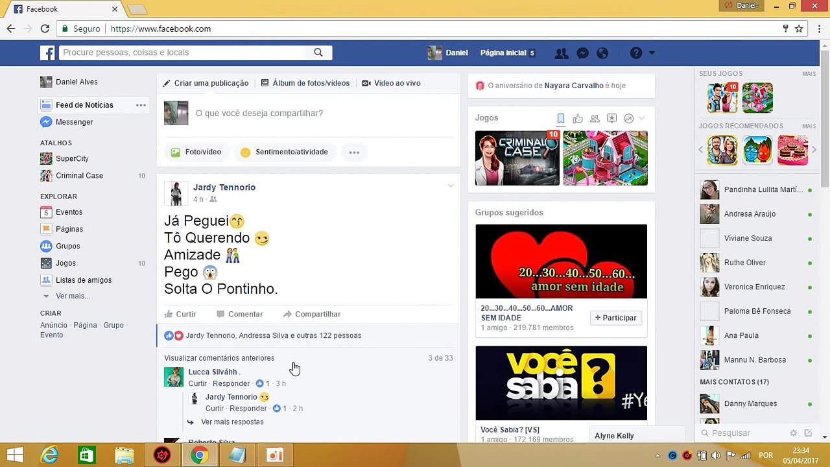Open Internet Explorer from the taskbar

pos(50,455)
